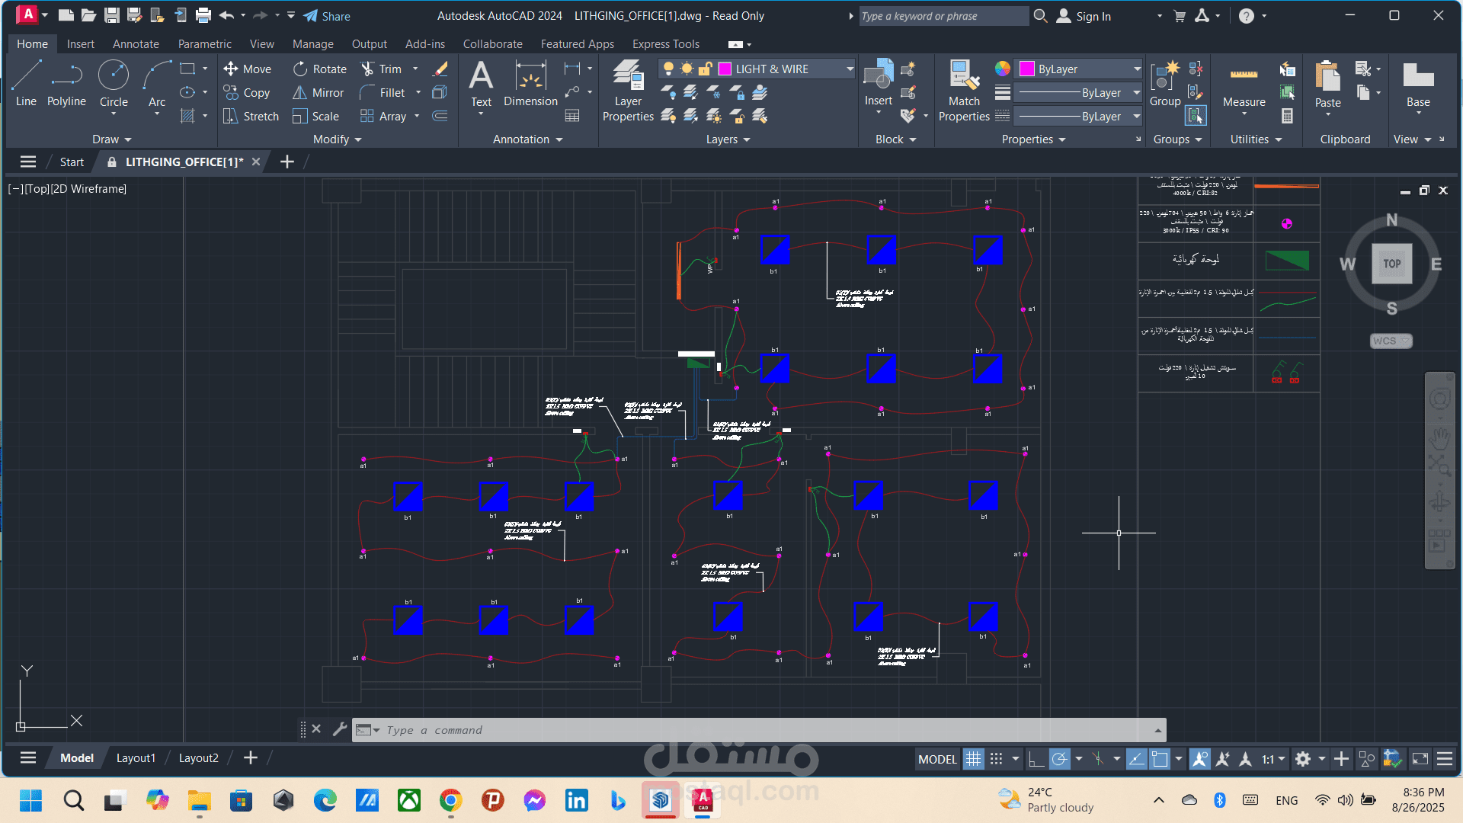Open Chrome from the Windows taskbar
The height and width of the screenshot is (823, 1463).
[x=450, y=800]
